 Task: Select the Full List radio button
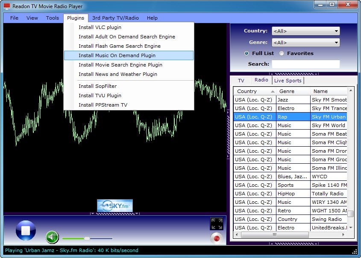click(247, 53)
